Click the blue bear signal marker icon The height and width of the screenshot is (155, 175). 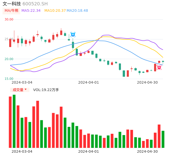pyautogui.click(x=73, y=35)
